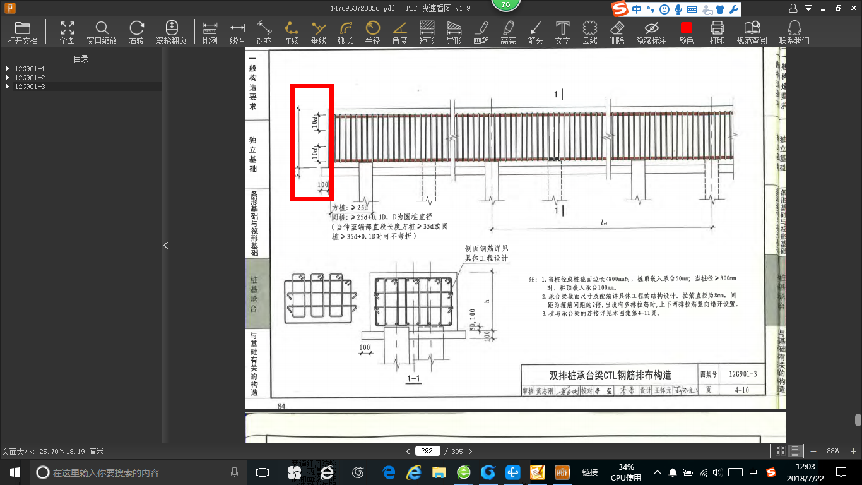862x485 pixels.
Task: Rotate the page with 右转
Action: 136,33
